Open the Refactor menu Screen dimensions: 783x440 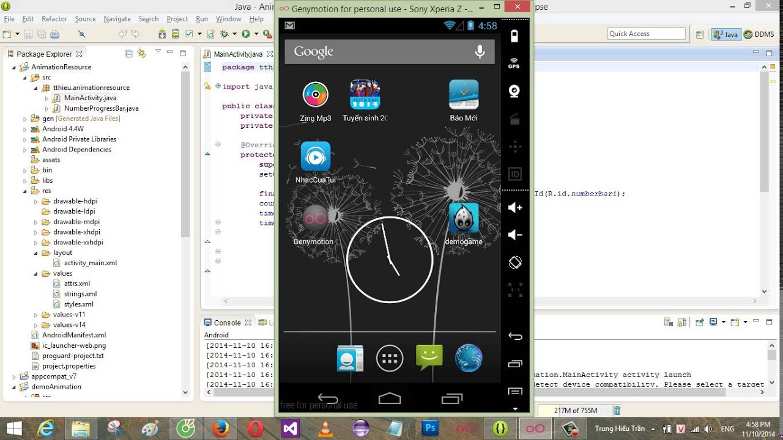click(x=54, y=19)
